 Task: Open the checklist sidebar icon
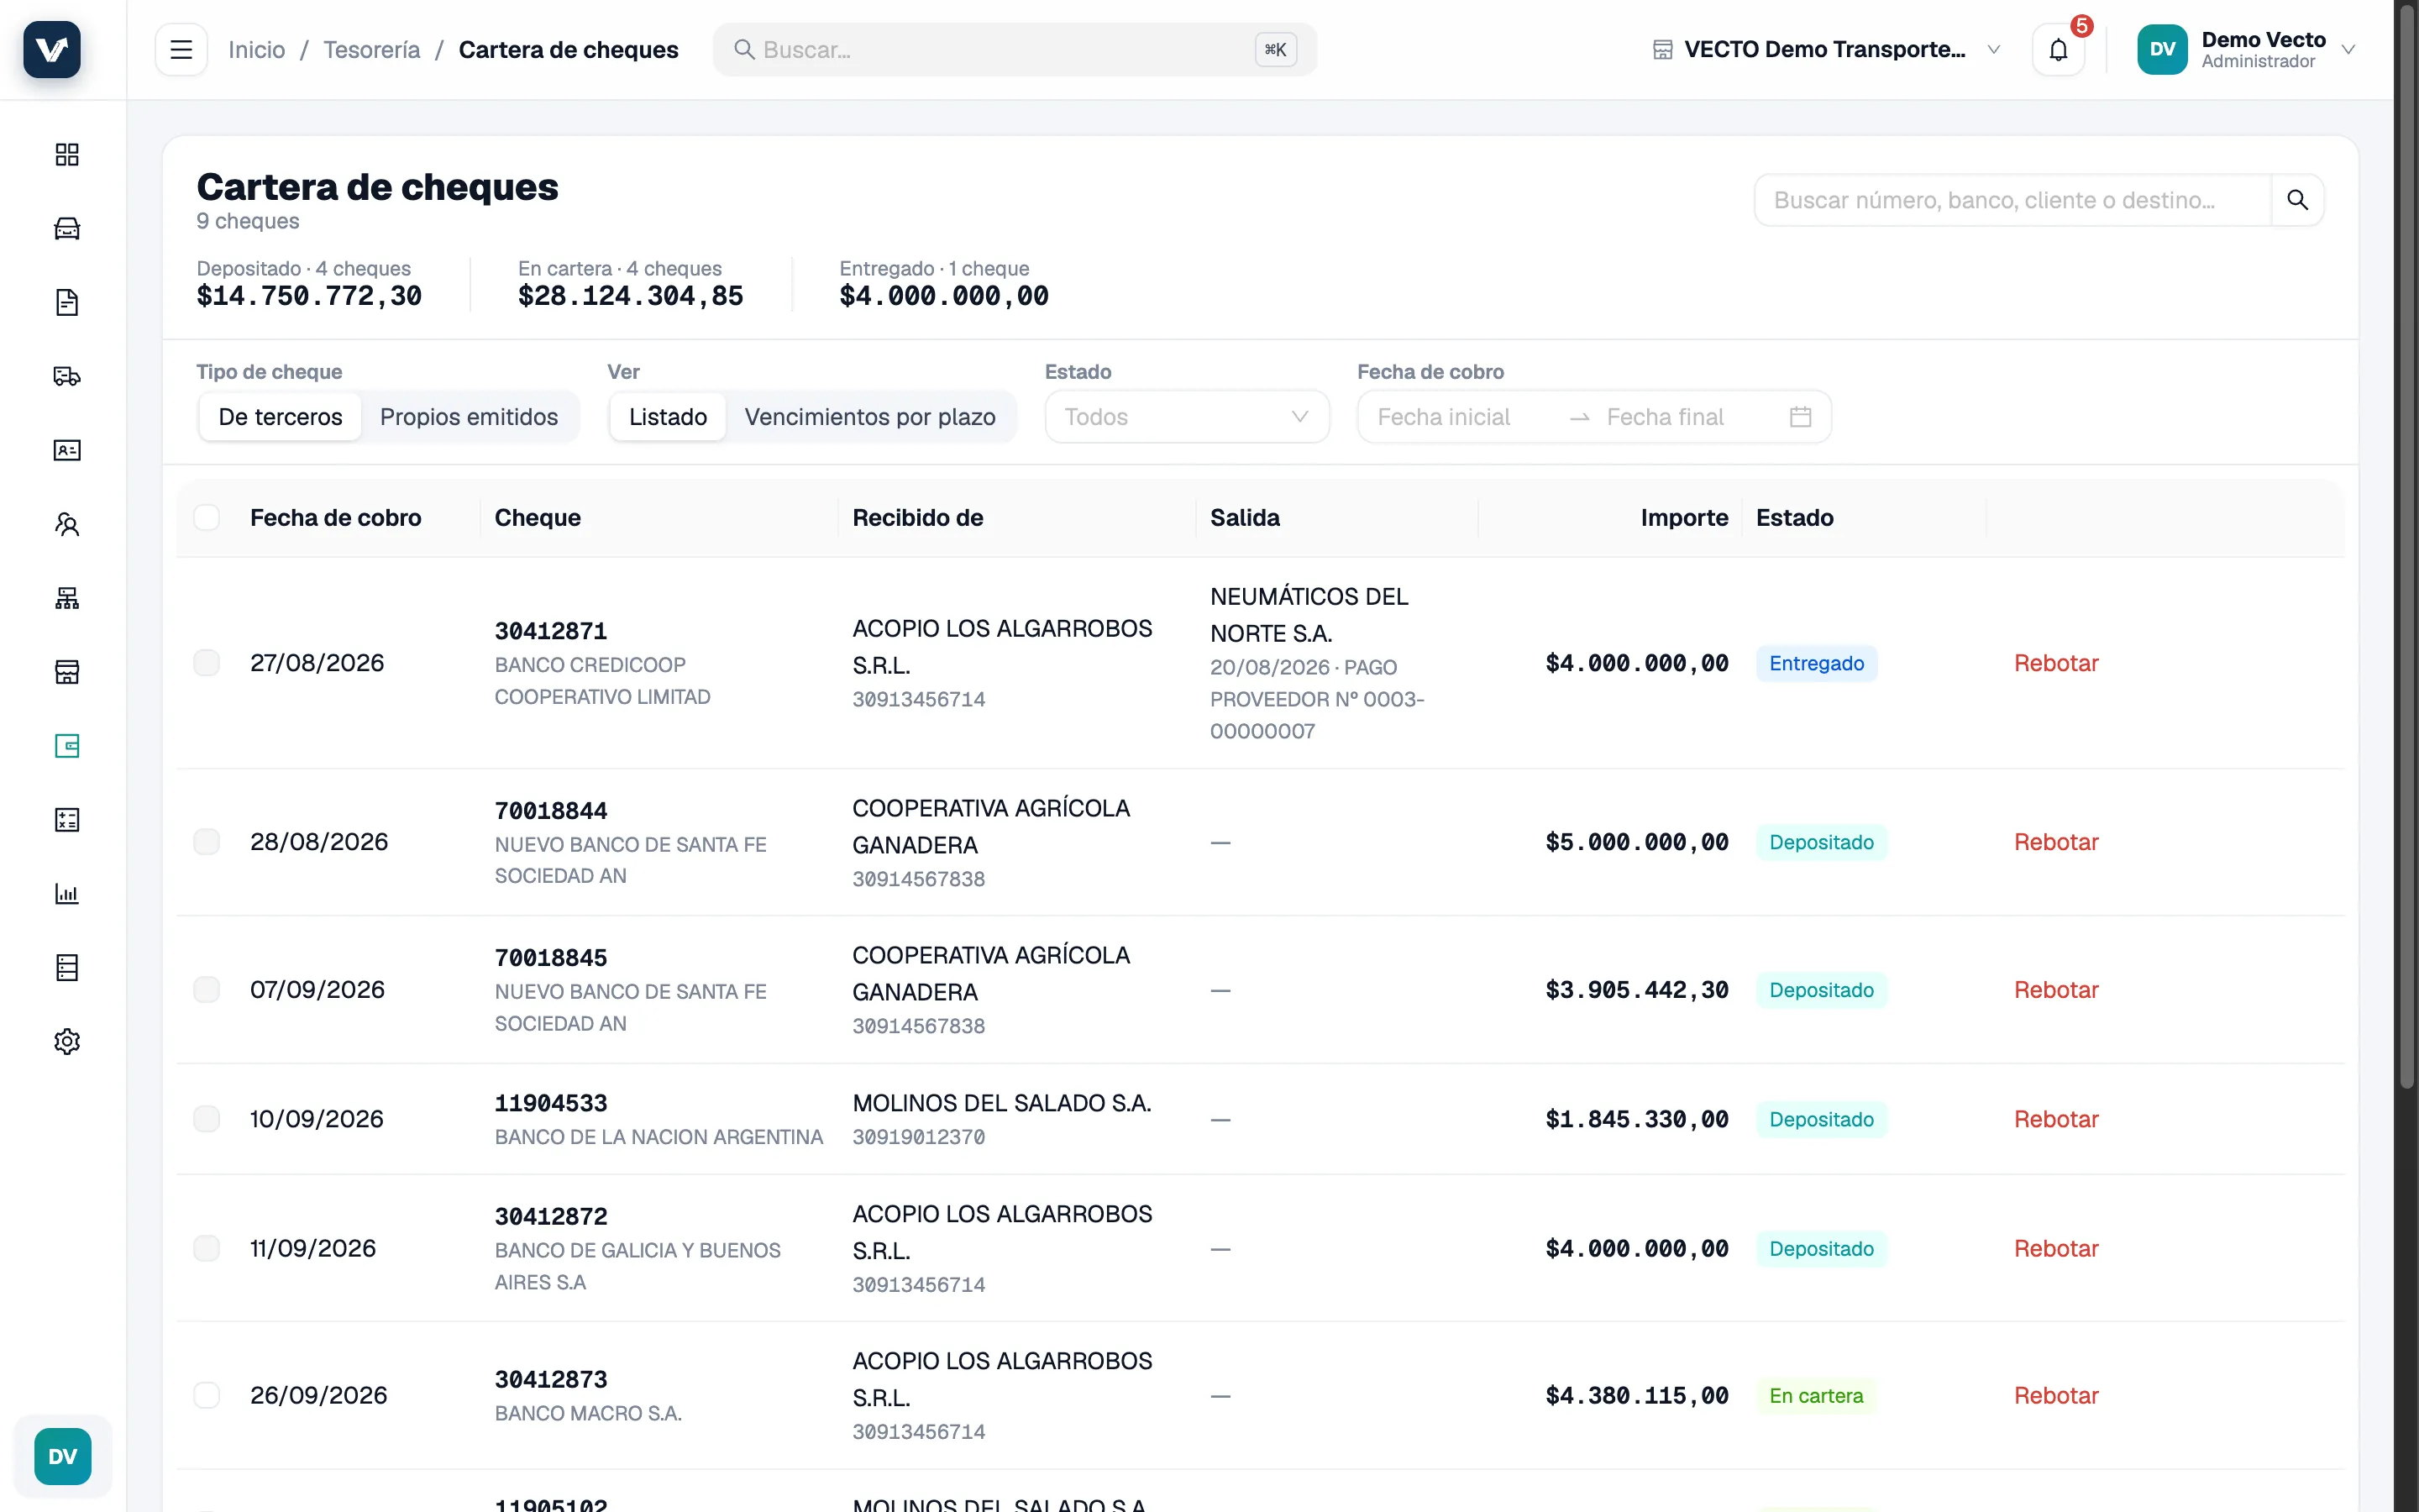pyautogui.click(x=67, y=820)
